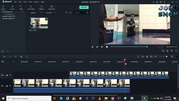Switch to the Titles tab
This screenshot has height=101, width=179.
[21, 8]
